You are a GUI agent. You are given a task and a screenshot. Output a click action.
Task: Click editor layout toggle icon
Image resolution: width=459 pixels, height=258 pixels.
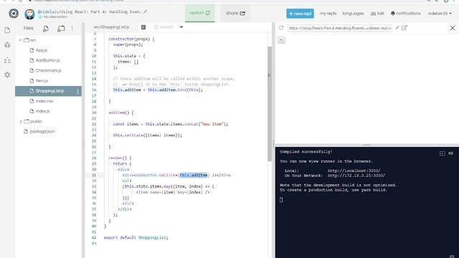(143, 27)
